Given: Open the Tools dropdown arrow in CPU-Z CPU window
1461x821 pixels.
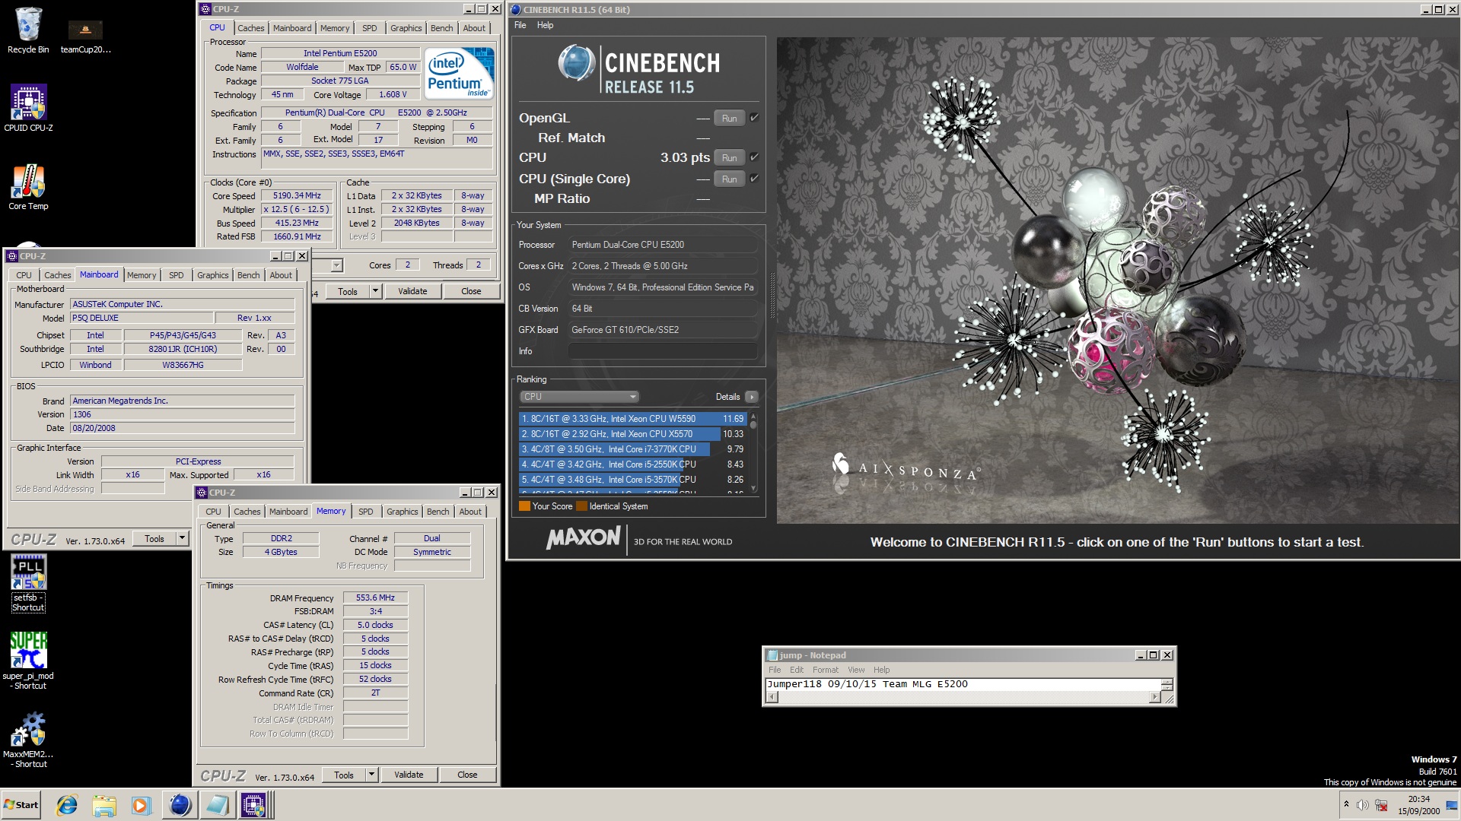Looking at the screenshot, I should click(375, 291).
